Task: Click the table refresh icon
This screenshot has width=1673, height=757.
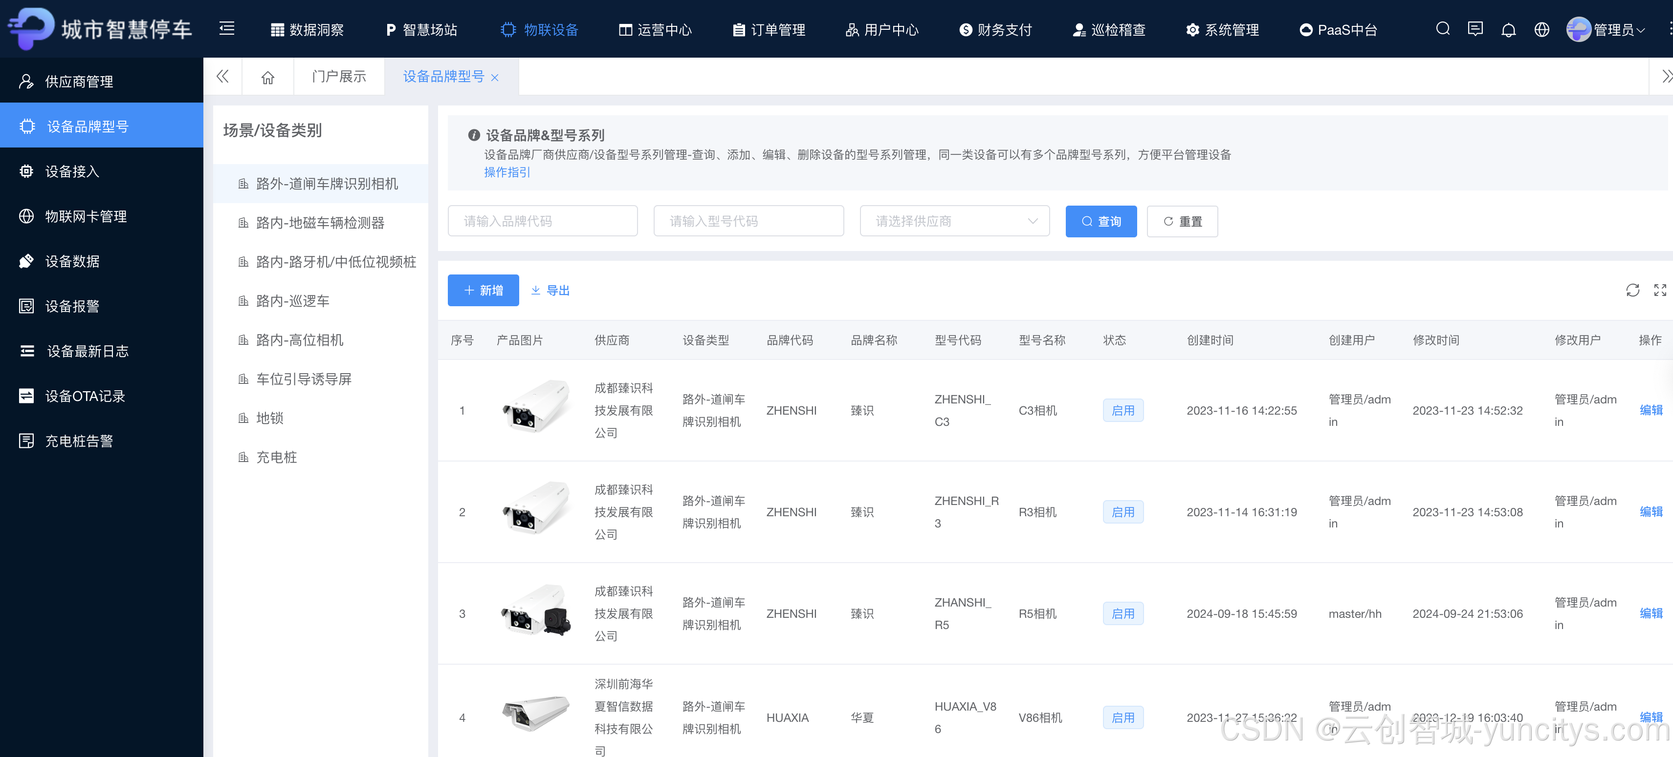Action: coord(1632,290)
